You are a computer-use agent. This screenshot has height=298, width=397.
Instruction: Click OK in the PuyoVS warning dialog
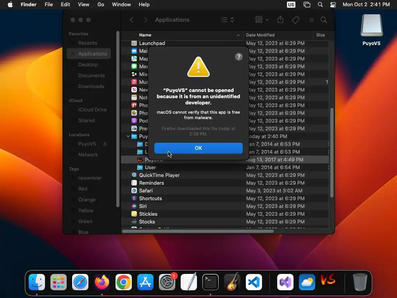click(x=198, y=148)
